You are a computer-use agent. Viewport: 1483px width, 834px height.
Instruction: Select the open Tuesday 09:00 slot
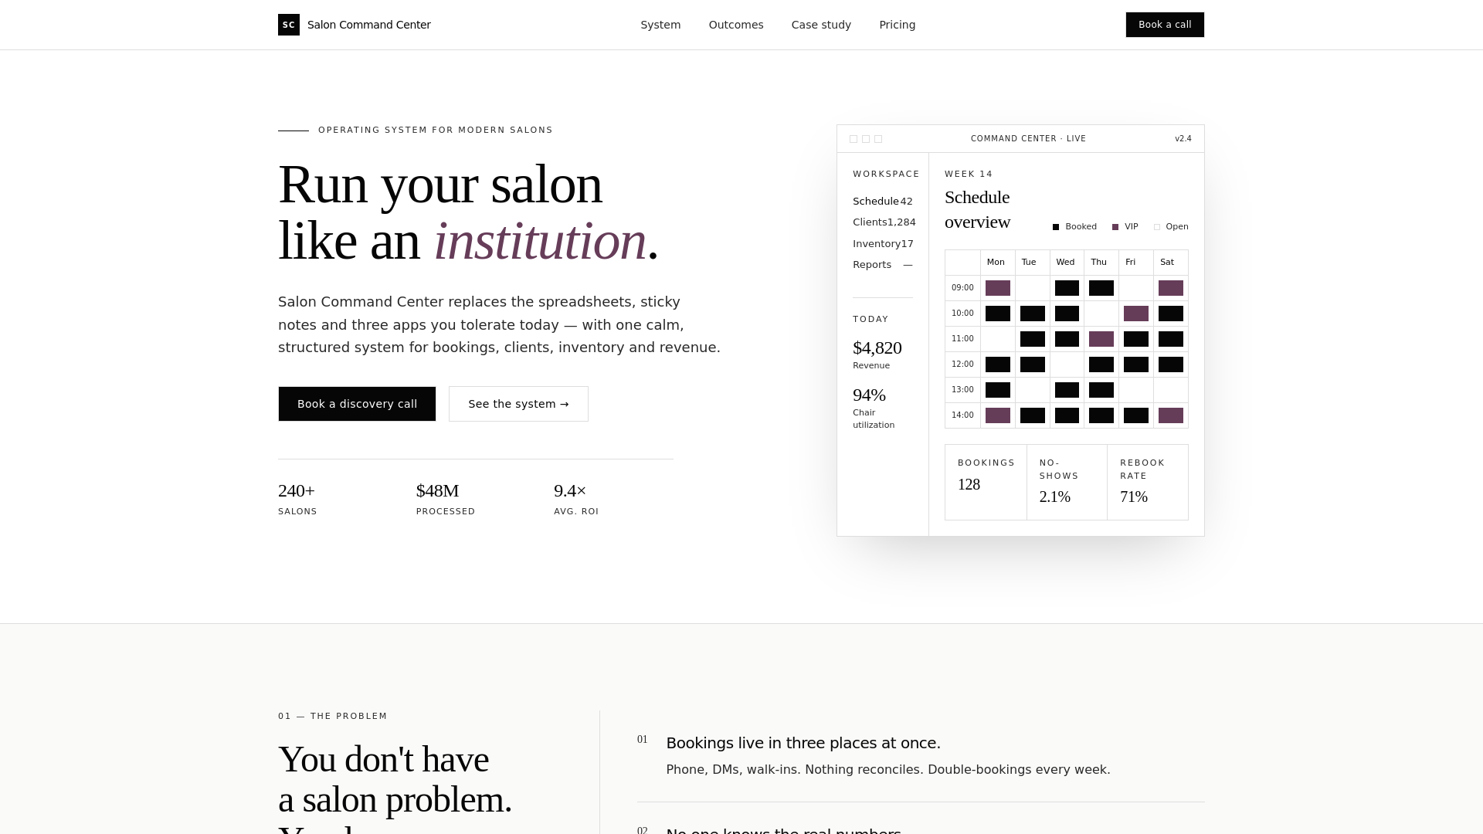click(1033, 288)
